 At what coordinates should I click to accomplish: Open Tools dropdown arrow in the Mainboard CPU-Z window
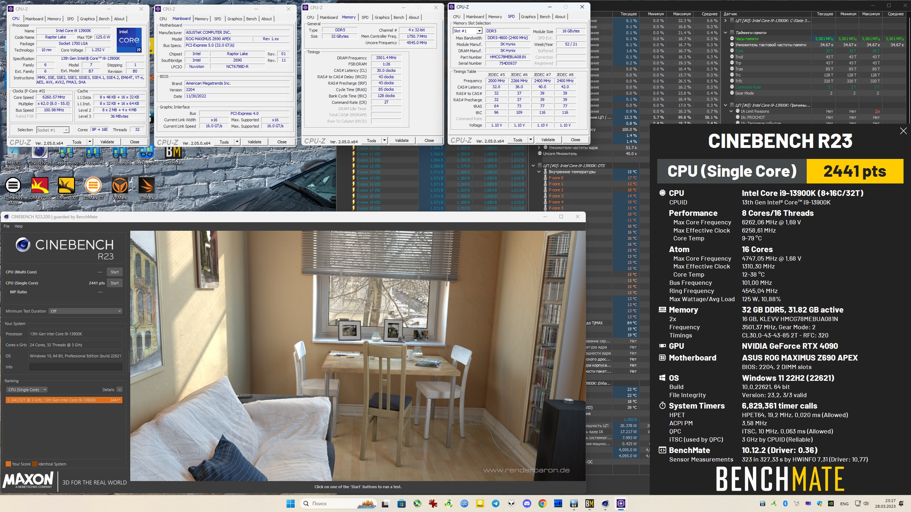tap(237, 142)
